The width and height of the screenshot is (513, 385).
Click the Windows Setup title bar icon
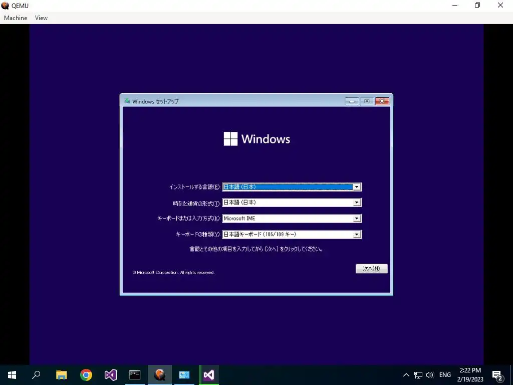tap(127, 101)
